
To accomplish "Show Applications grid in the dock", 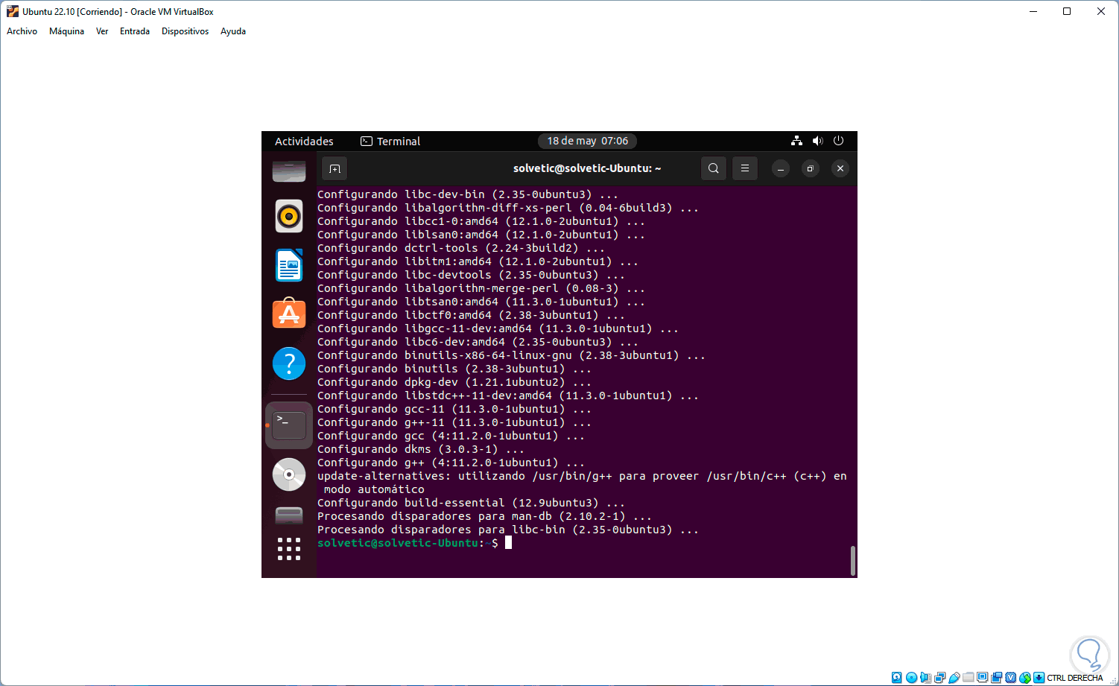I will [x=289, y=549].
